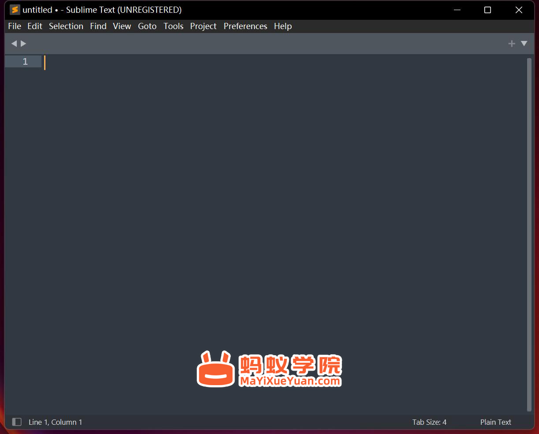Open the Help menu
The width and height of the screenshot is (539, 434).
click(x=283, y=26)
